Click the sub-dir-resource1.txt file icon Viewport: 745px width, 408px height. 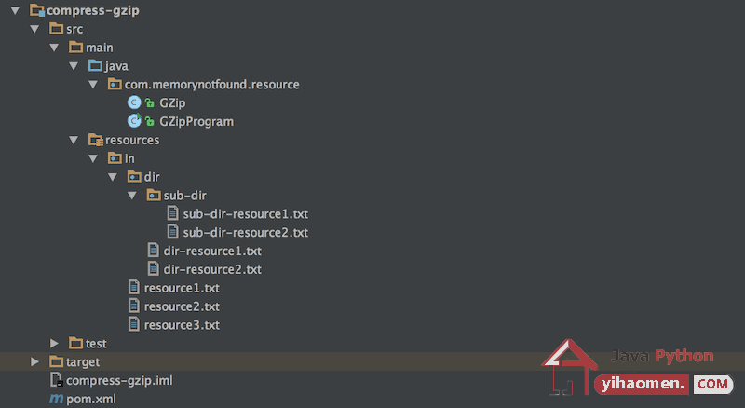click(x=173, y=213)
